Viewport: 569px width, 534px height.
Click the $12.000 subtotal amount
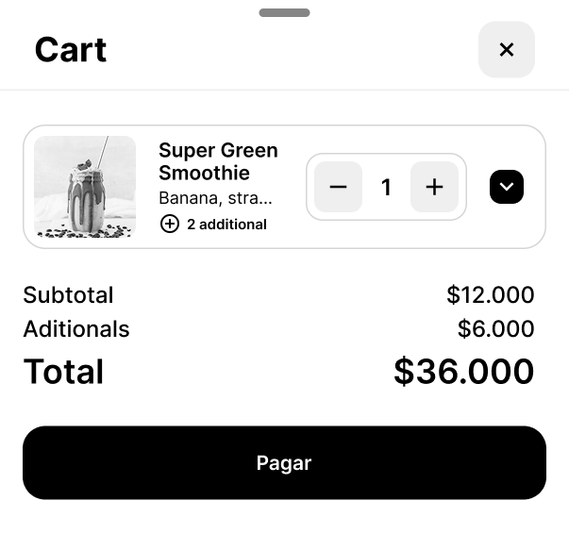490,295
